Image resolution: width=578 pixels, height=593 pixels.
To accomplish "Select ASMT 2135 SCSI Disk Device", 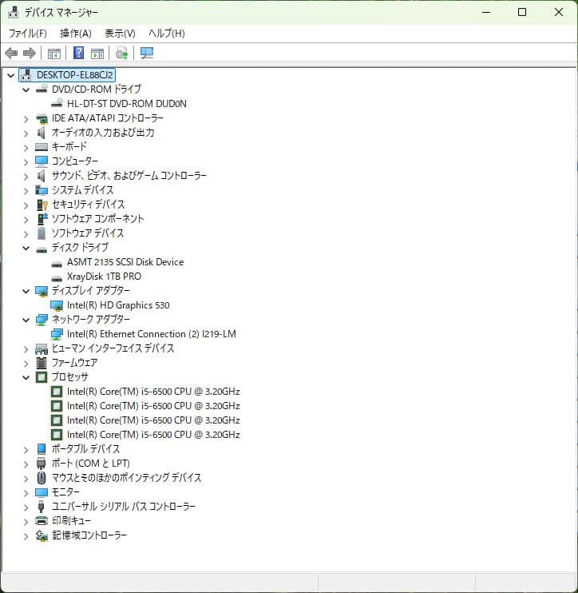I will pos(125,262).
